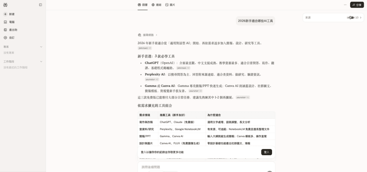Click the heading 新手首選：3 款必學工具
The width and height of the screenshot is (367, 172).
point(156,56)
